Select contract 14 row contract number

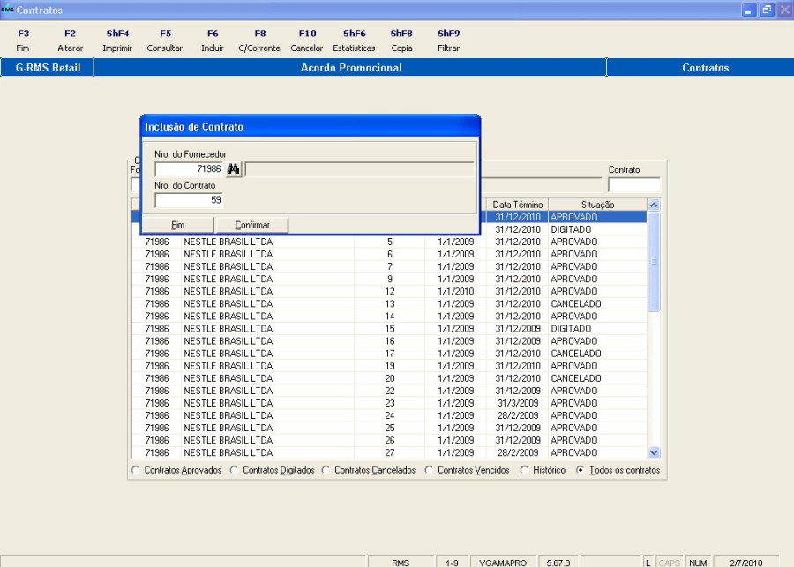pos(389,317)
